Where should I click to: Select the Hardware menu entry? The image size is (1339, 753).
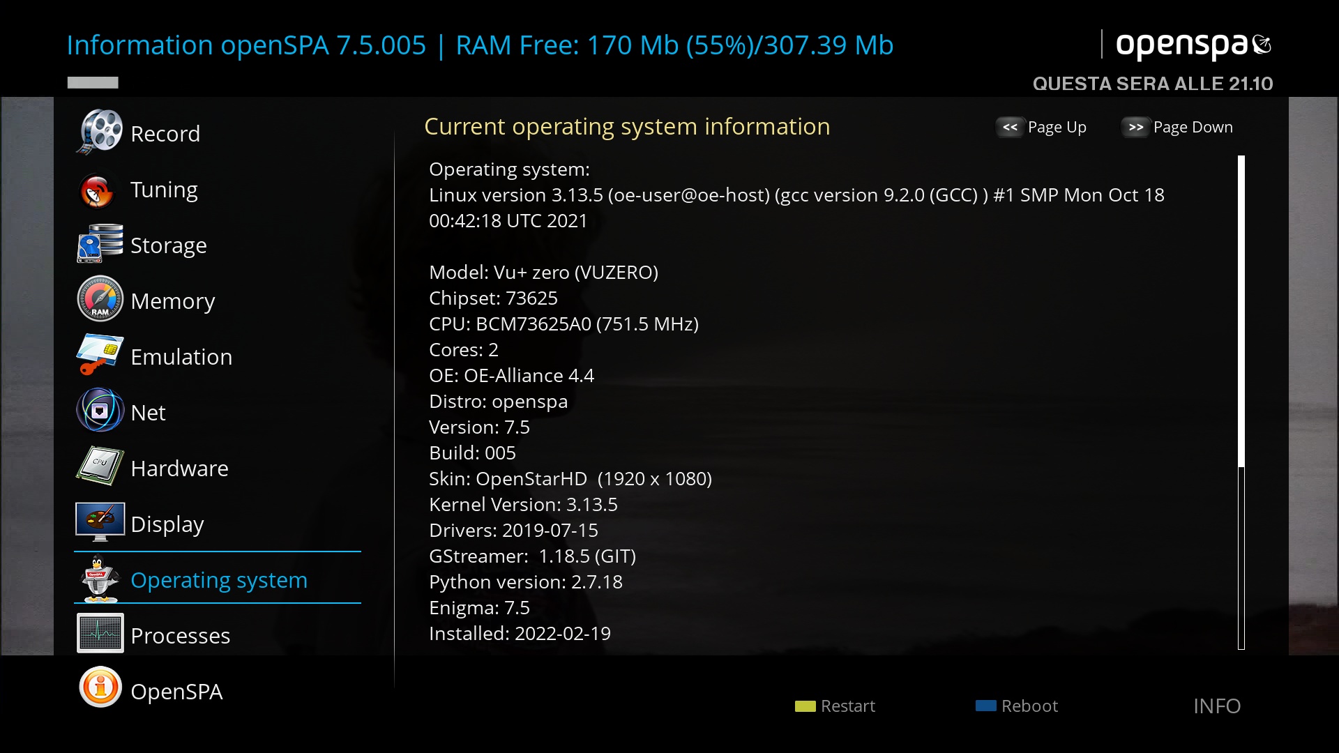[x=218, y=468]
